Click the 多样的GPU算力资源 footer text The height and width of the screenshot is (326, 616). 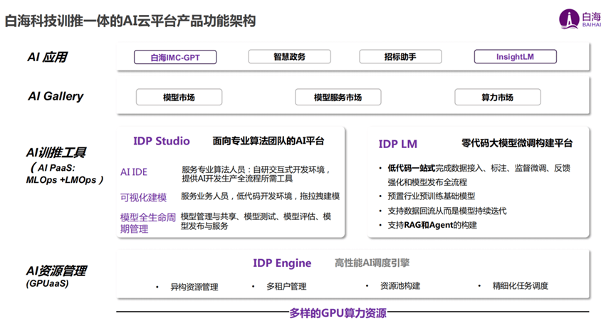338,313
